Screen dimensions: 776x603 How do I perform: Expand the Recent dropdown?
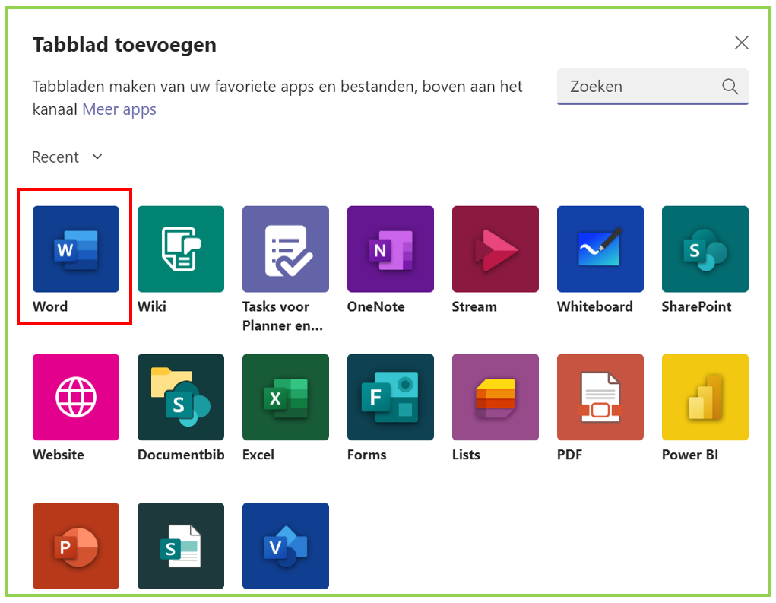coord(68,157)
